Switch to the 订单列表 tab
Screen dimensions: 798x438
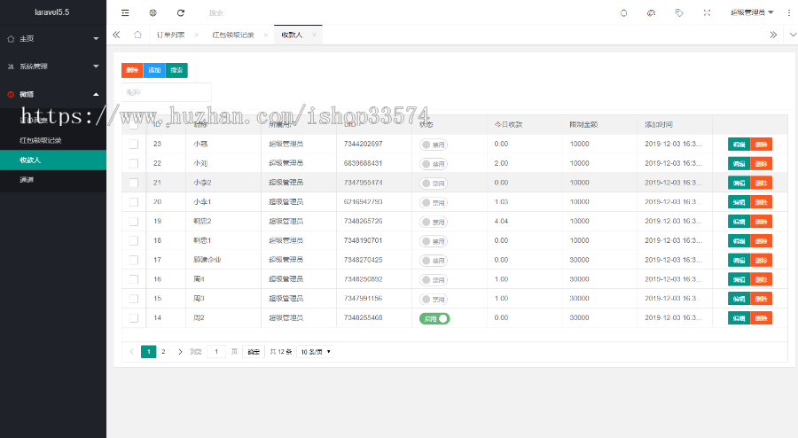pyautogui.click(x=171, y=35)
